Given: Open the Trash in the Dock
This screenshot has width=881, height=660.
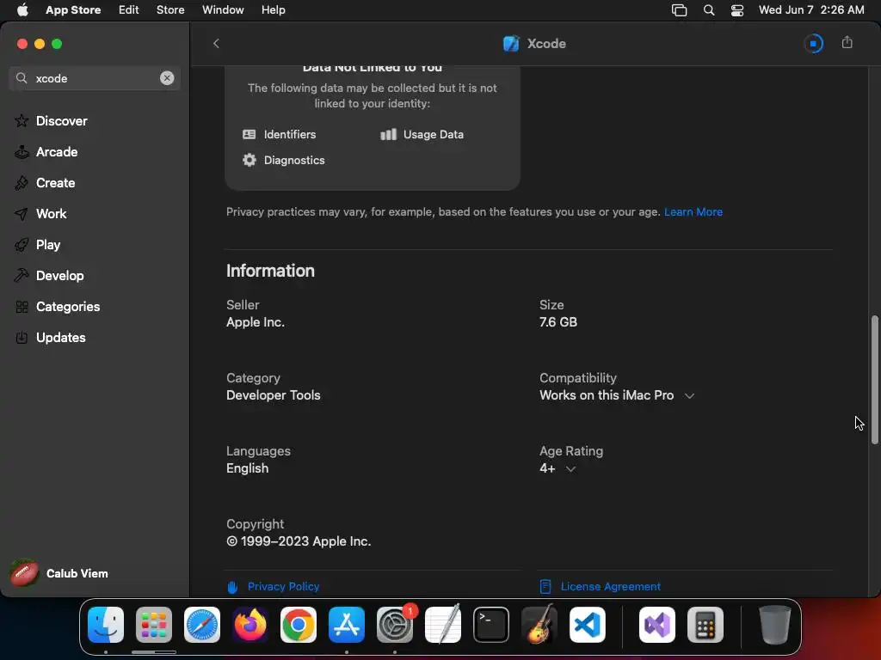Looking at the screenshot, I should click(775, 625).
